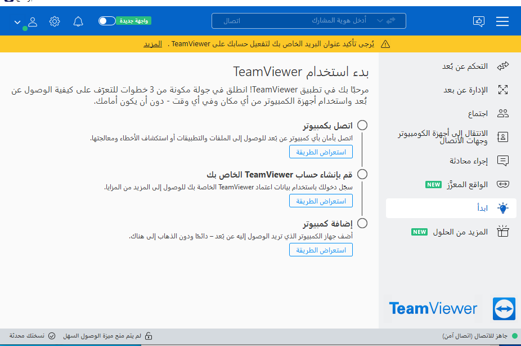Expand the connection mode dropdown arrow

click(380, 21)
